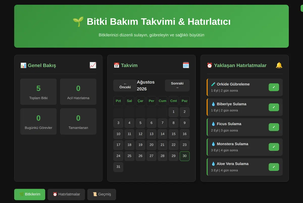Open the Bitkilerim tab
Screen dimensions: 303x203
(x=30, y=194)
